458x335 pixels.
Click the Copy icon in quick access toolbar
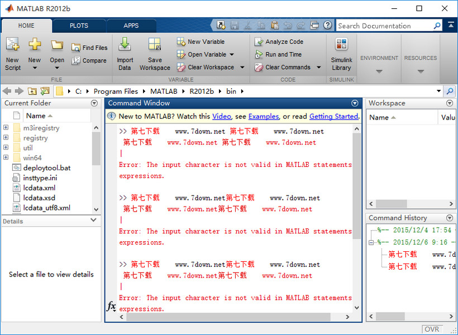[261, 26]
